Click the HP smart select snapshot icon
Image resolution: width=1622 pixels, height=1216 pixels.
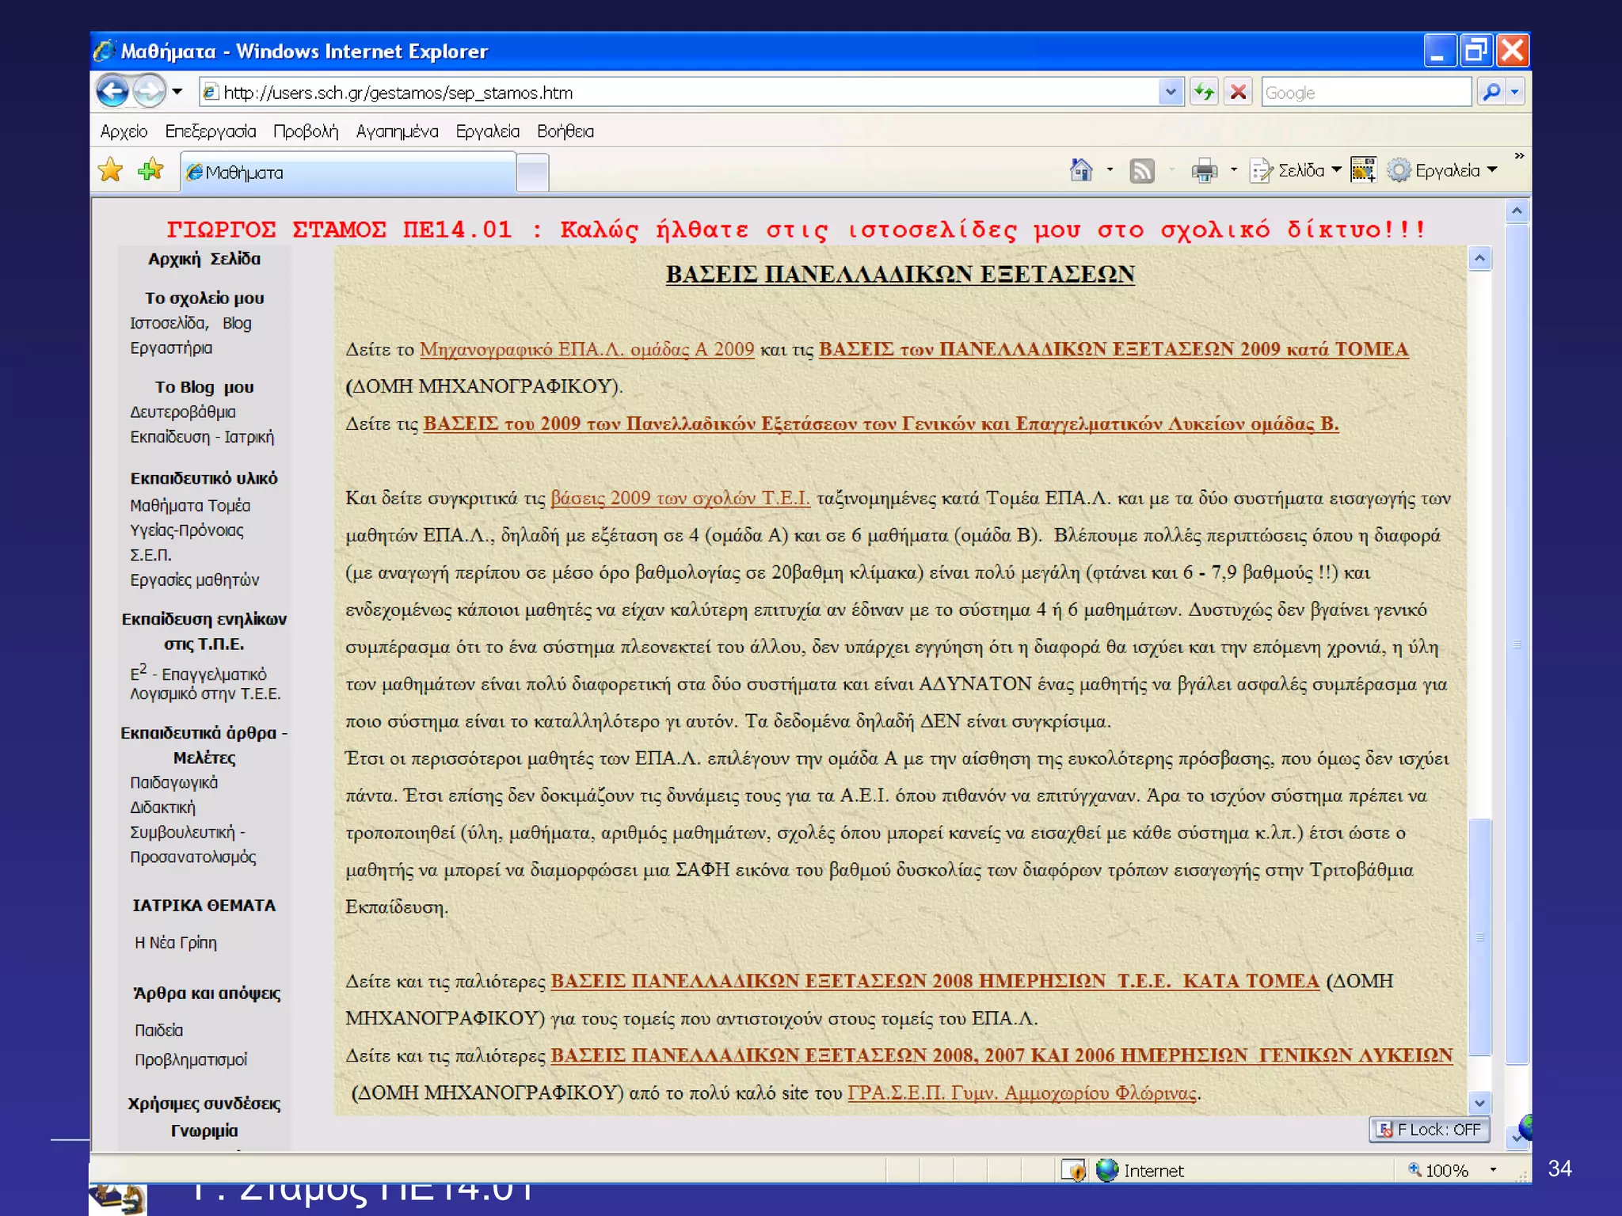click(x=1363, y=170)
